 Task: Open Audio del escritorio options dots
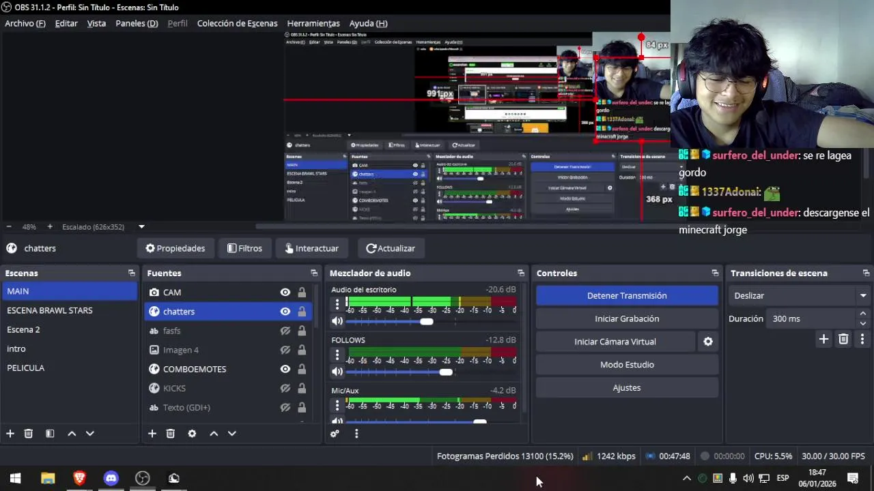tap(337, 303)
